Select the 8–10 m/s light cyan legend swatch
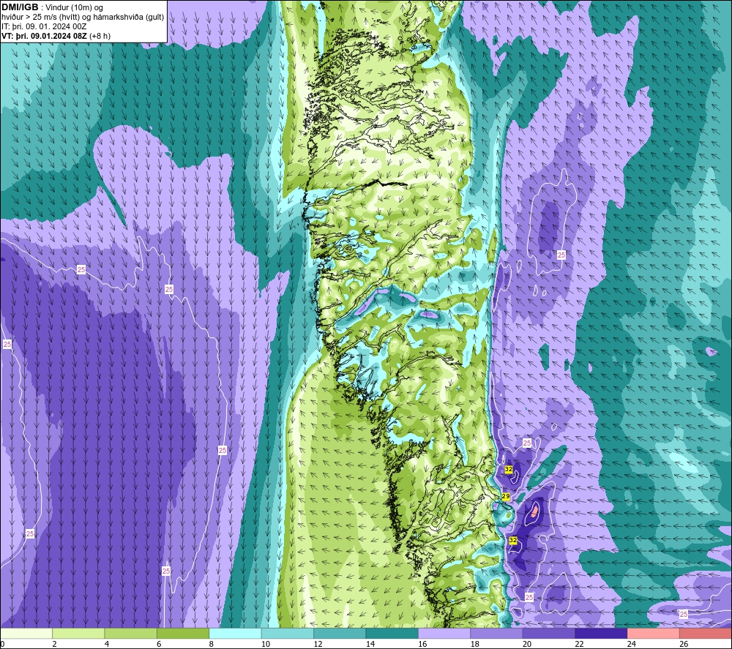Viewport: 732px width, 649px height. coord(235,633)
